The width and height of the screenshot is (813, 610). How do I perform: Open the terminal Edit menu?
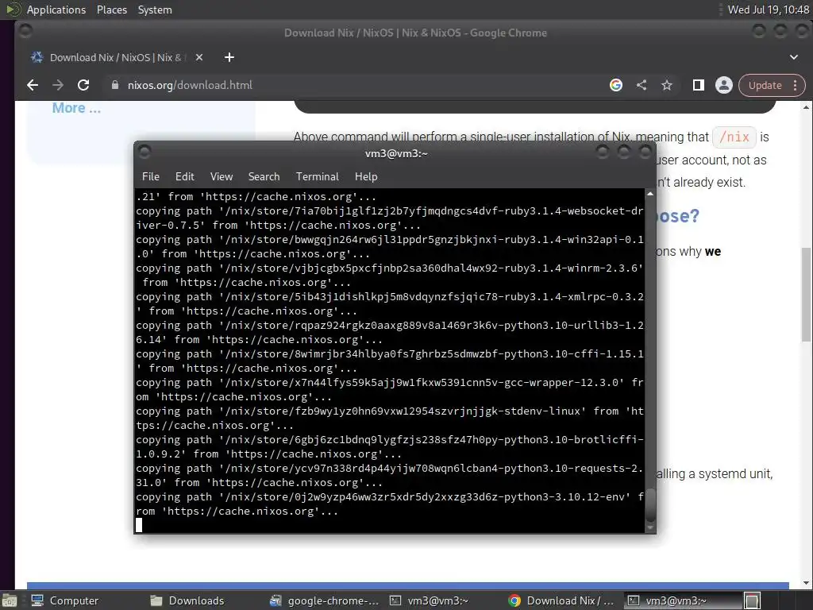[x=184, y=177]
